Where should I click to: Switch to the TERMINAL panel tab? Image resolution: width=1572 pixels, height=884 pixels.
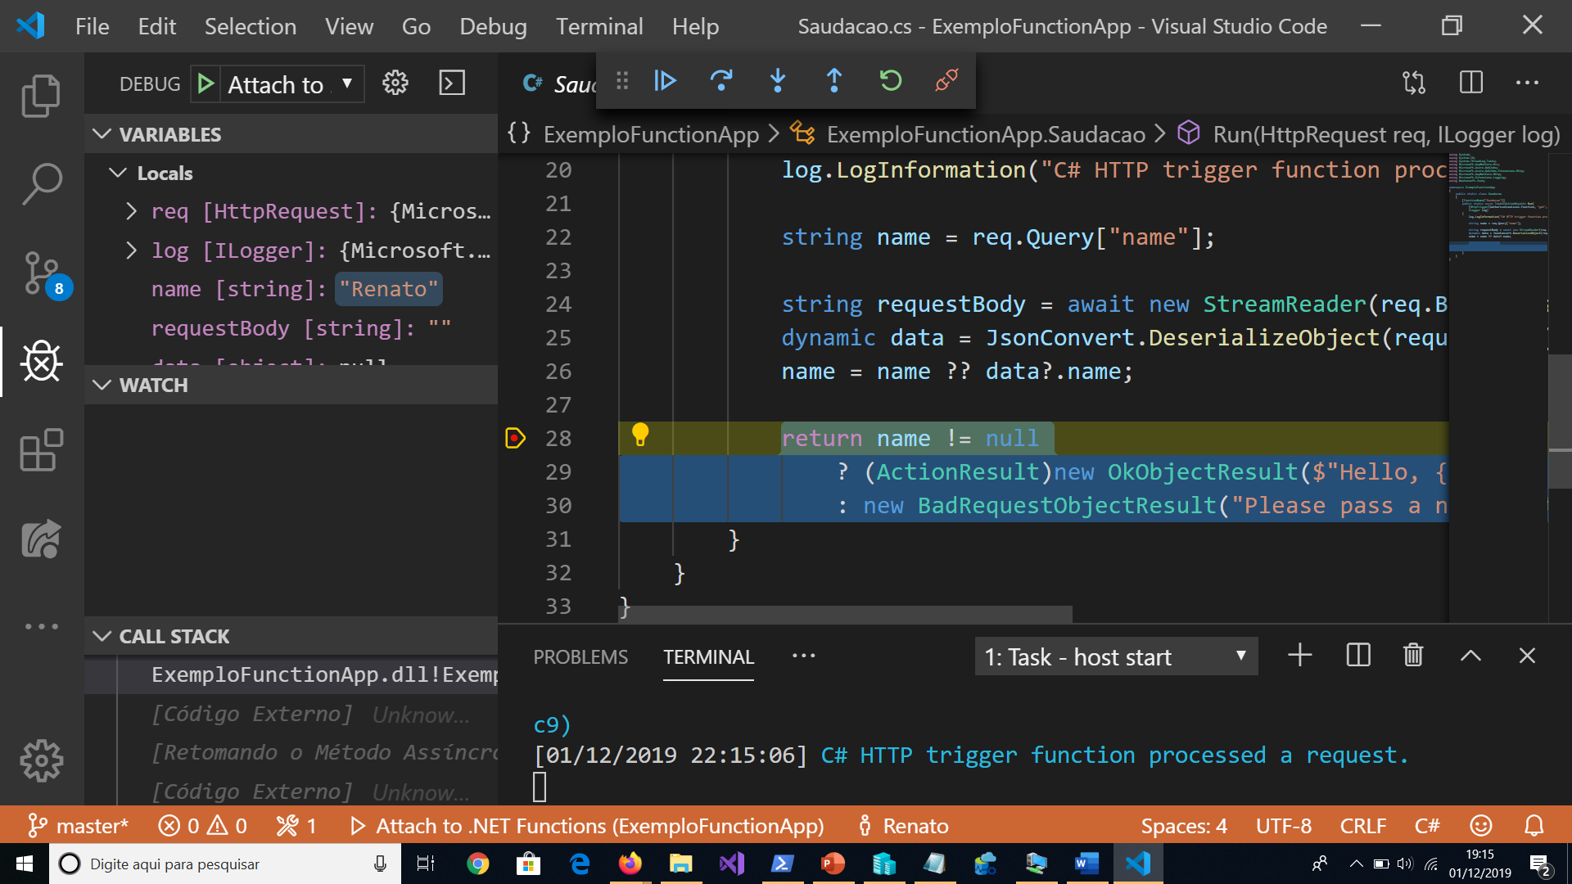[708, 656]
